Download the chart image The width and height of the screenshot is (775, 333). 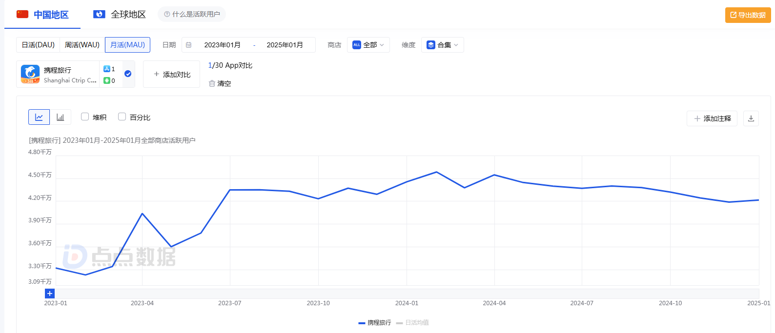click(751, 118)
